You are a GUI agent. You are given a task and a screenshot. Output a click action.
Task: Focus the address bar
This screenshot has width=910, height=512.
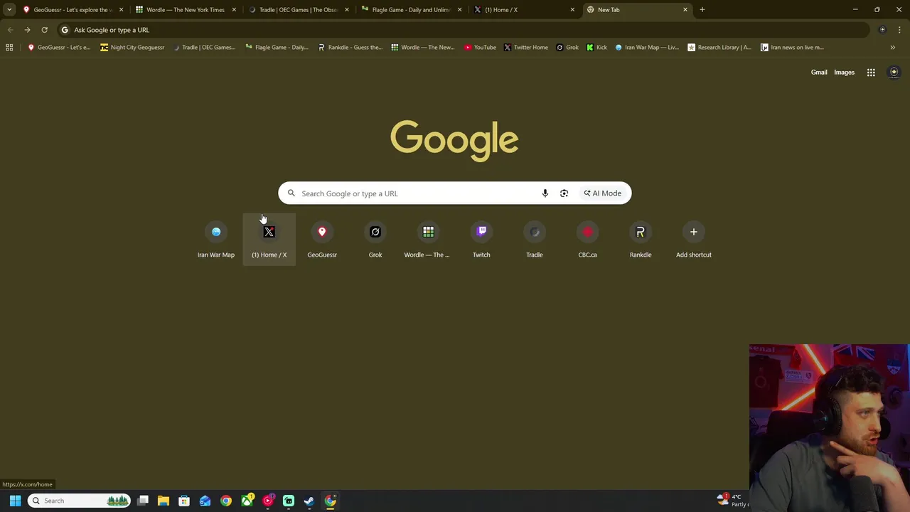pos(462,30)
